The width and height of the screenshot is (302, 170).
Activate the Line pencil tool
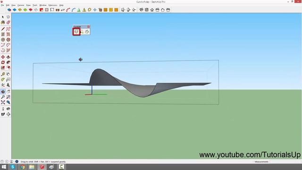click(3, 29)
